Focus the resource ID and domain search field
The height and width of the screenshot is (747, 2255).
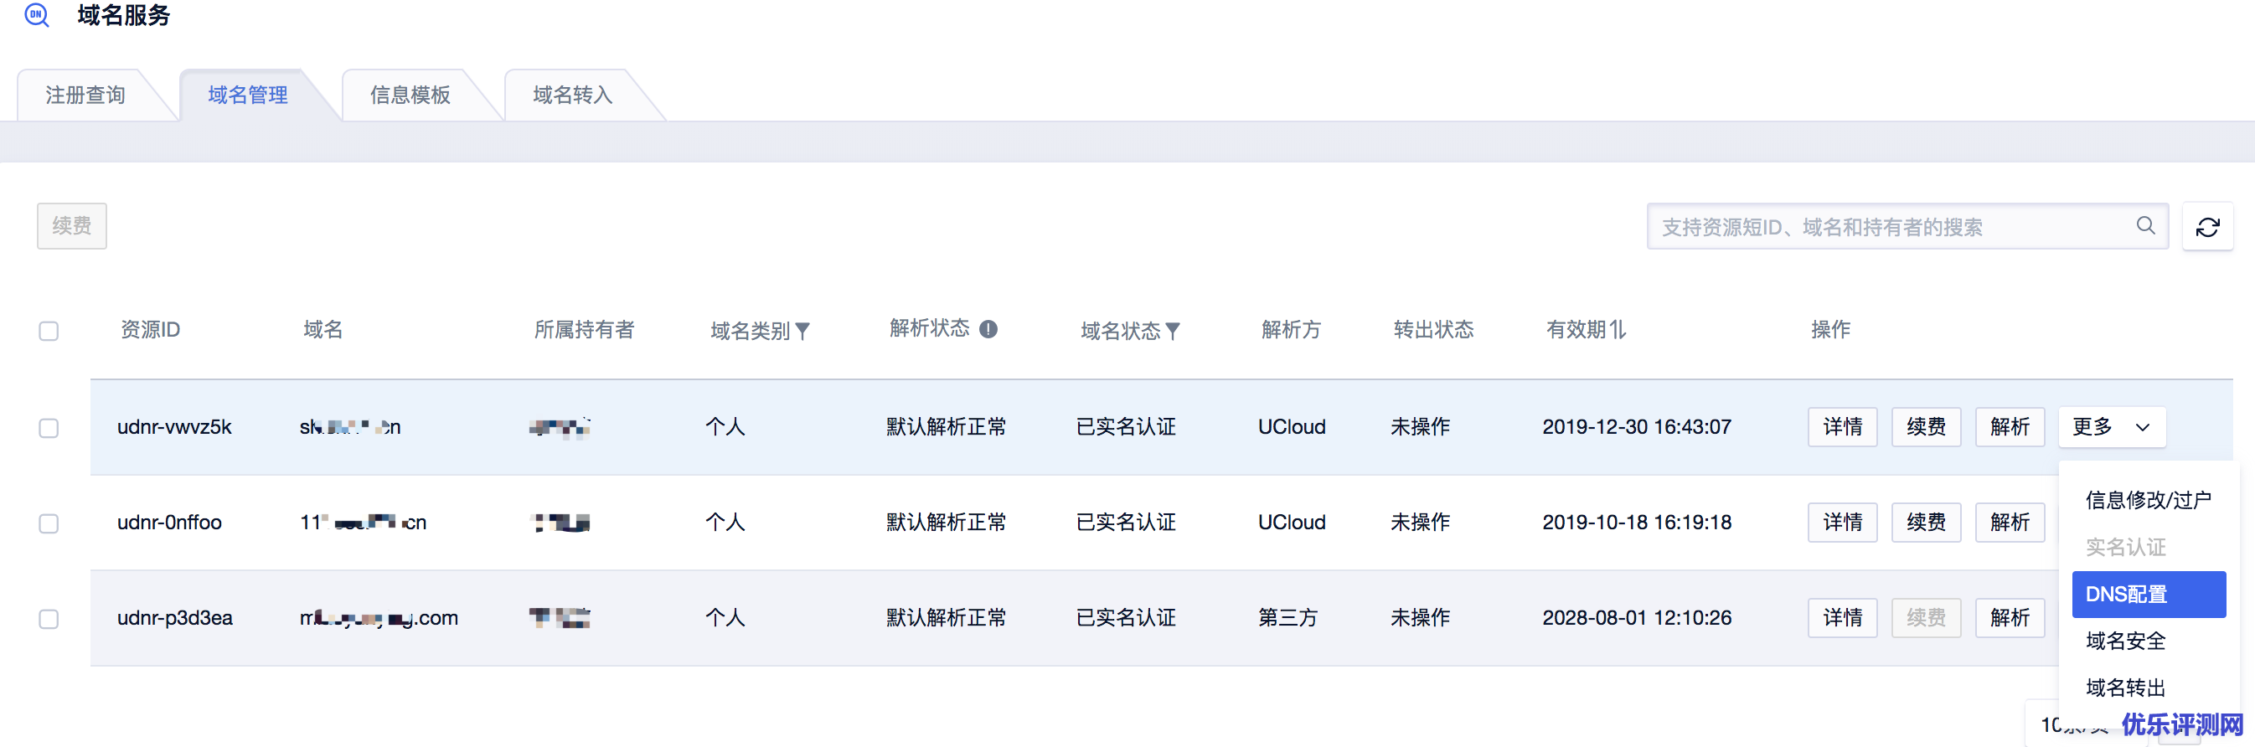[1891, 228]
